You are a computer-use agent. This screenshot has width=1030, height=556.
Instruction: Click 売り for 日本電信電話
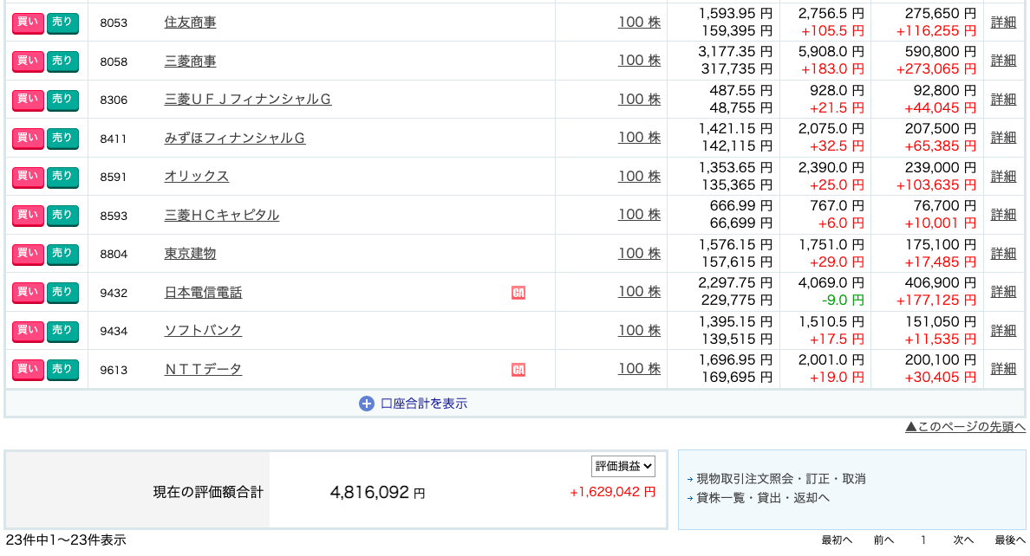click(62, 292)
